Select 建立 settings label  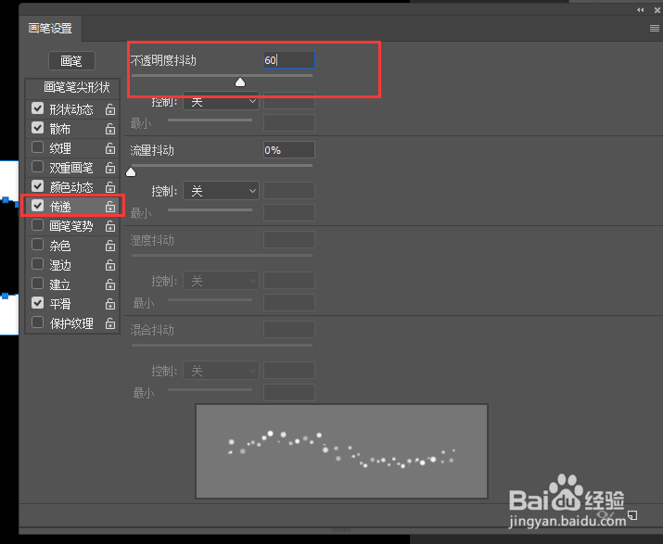pos(60,285)
